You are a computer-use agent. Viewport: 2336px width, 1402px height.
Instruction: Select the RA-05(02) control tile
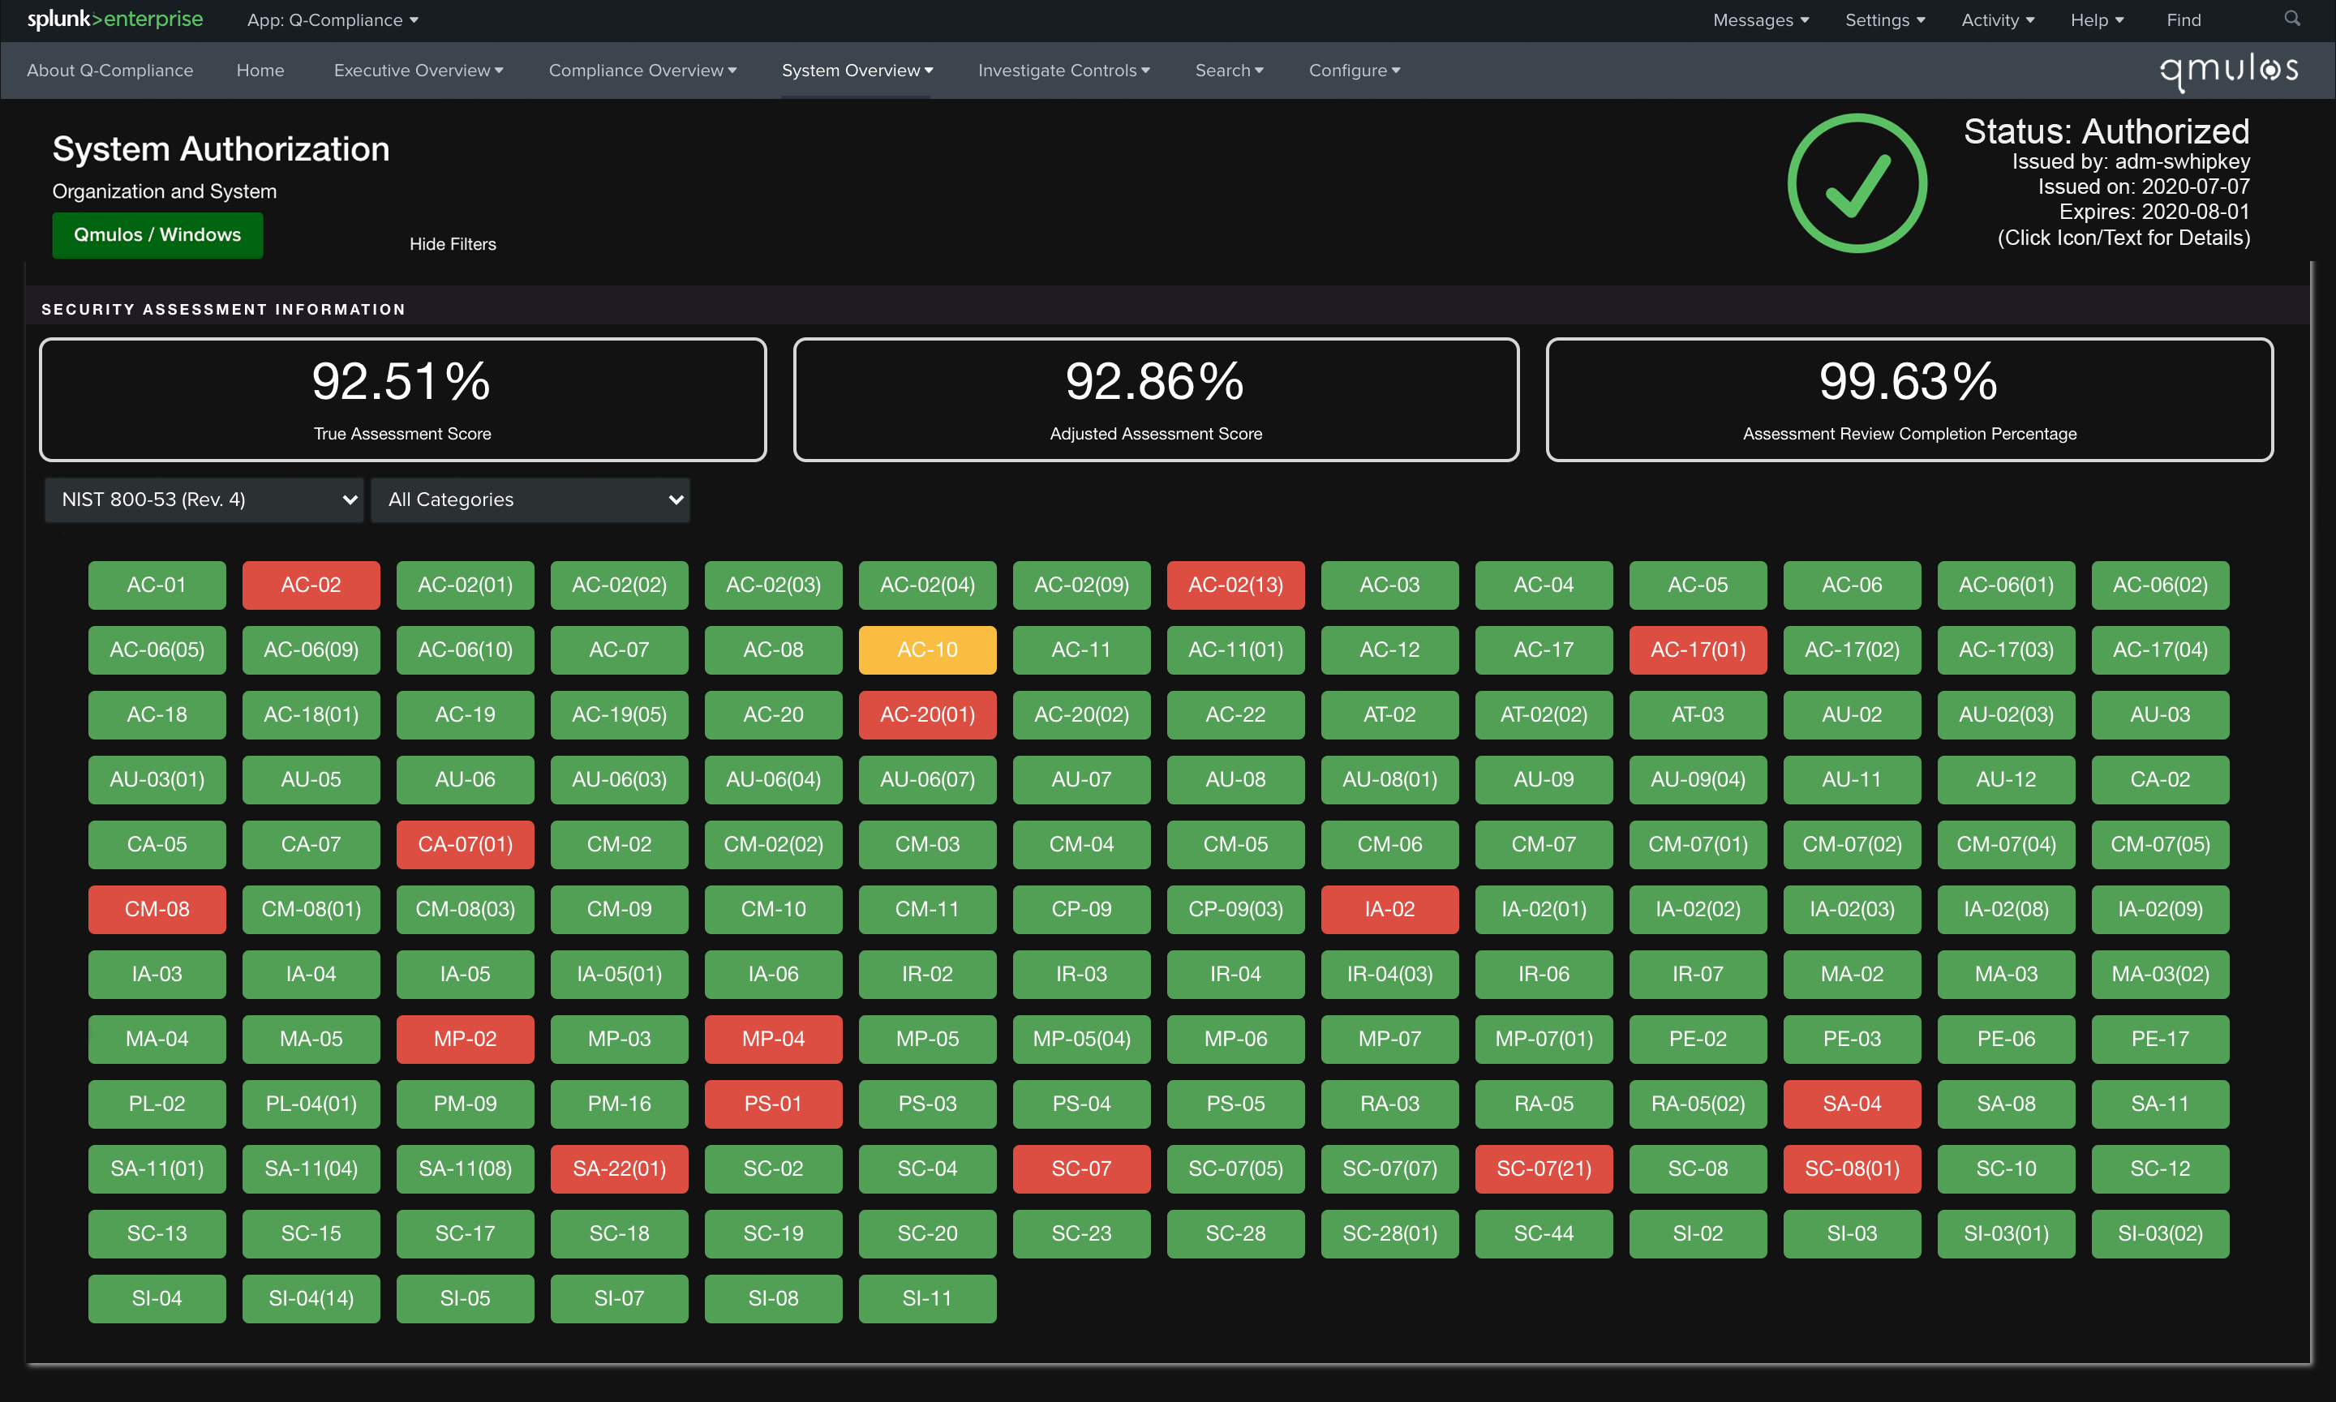[1697, 1104]
